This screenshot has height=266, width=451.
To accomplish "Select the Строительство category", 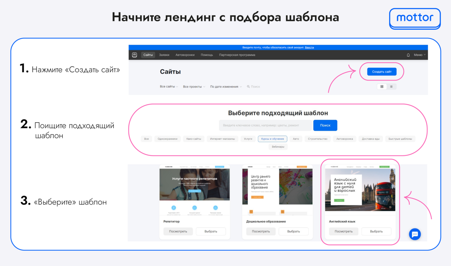I will coord(318,139).
